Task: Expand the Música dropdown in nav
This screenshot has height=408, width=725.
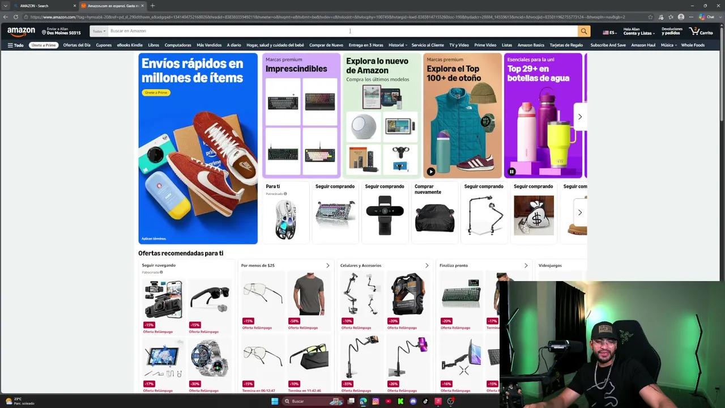Action: point(668,45)
